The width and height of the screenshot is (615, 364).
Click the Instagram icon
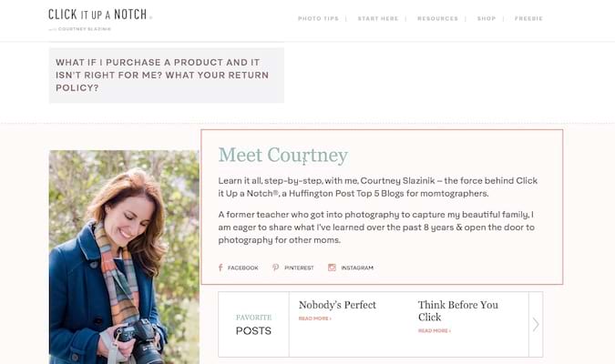333,268
